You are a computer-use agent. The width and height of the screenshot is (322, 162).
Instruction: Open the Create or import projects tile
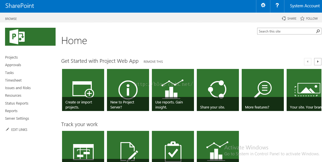tap(83, 90)
